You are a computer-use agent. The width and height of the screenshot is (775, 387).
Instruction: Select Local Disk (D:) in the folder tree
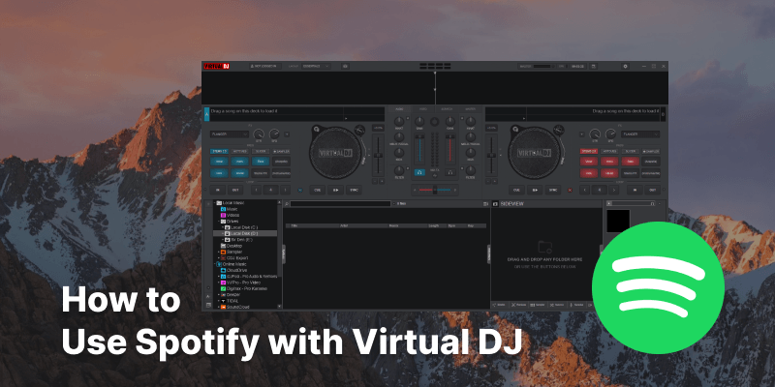245,233
